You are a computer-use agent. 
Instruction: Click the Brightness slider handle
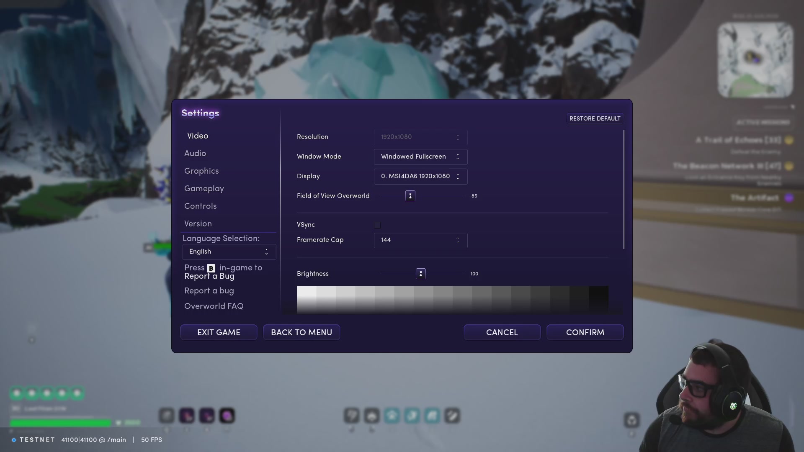pyautogui.click(x=421, y=274)
